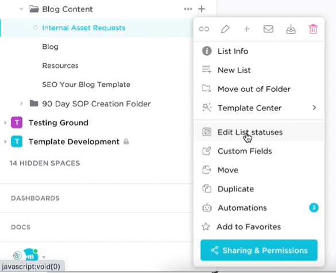Click the pink trash delete icon
The width and height of the screenshot is (336, 273).
pos(313,29)
